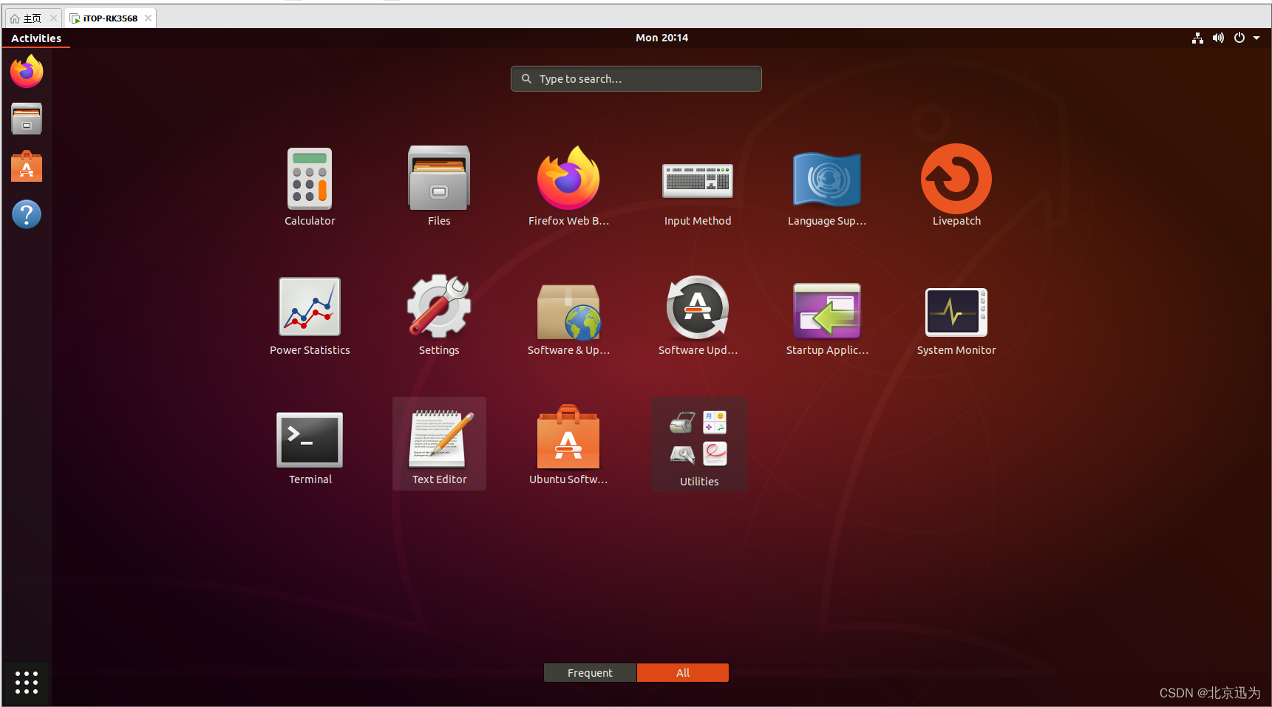Launch Files from the app grid
The height and width of the screenshot is (707, 1272).
[439, 186]
